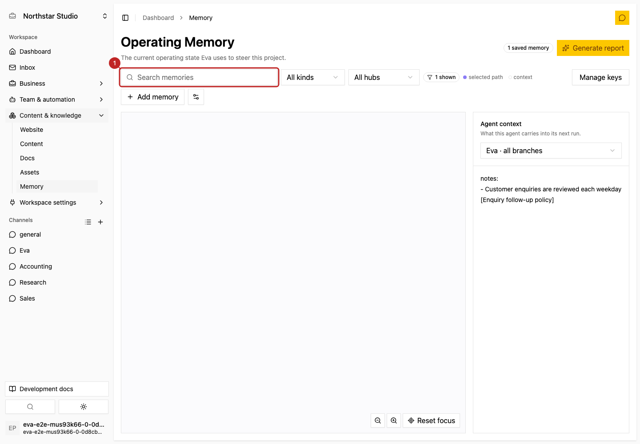Screen dimensions: 640x444
Task: Open the Research channel
Action: click(x=57, y=282)
